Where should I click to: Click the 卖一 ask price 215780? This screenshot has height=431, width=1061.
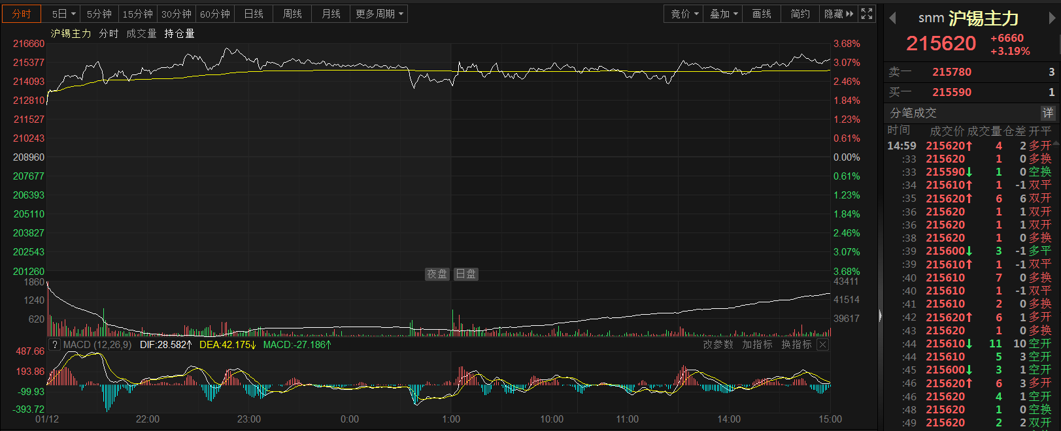[x=951, y=72]
